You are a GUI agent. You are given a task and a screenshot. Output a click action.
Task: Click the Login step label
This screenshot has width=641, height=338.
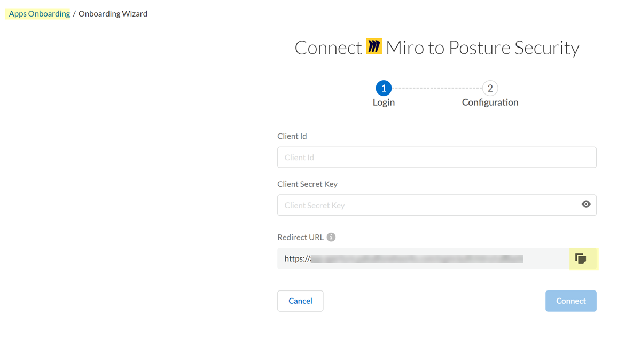(384, 103)
